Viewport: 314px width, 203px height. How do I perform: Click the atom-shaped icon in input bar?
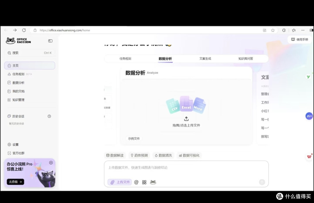[x=144, y=182]
